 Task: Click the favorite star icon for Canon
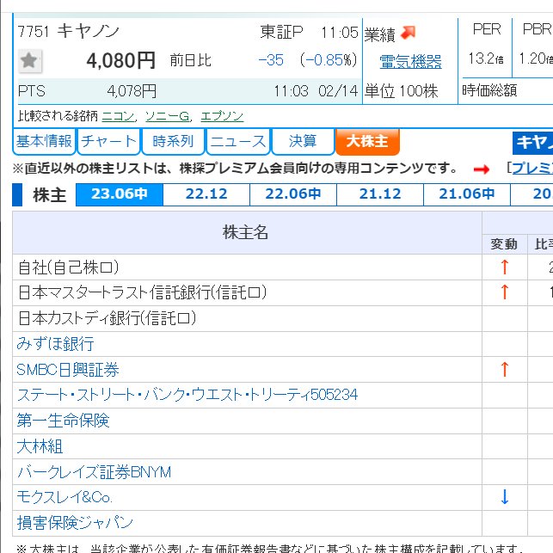[29, 61]
